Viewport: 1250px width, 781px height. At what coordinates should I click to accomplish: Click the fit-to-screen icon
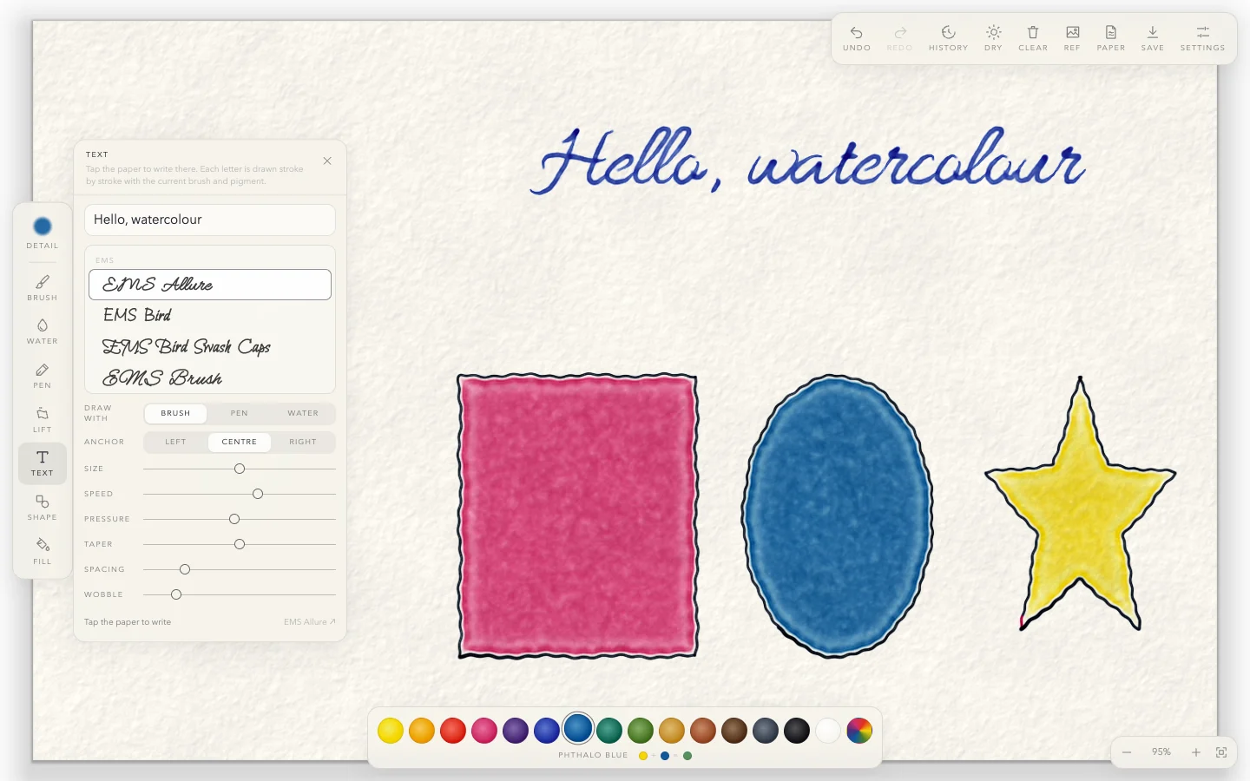[x=1221, y=752]
